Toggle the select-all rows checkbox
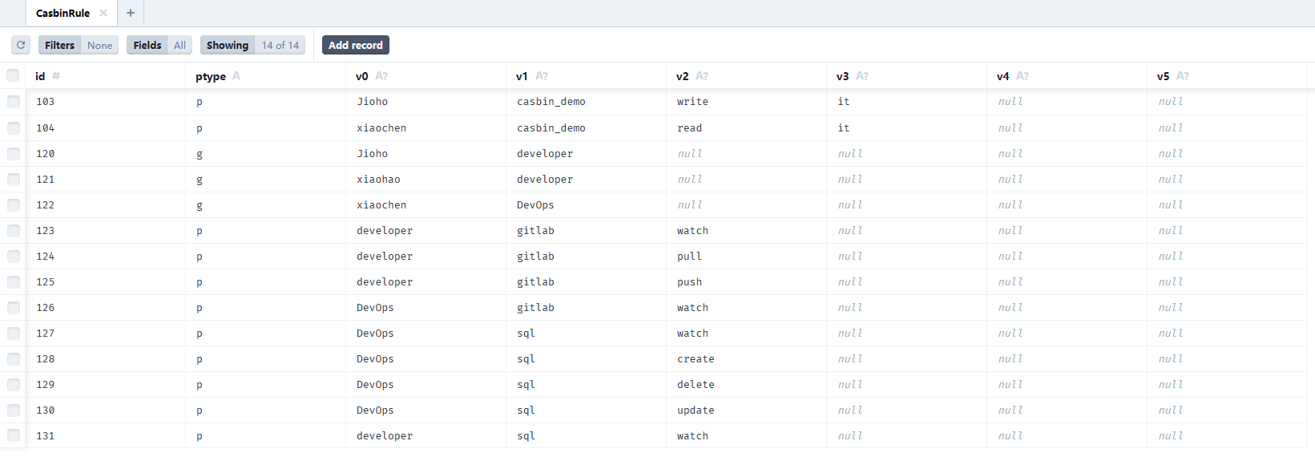The height and width of the screenshot is (461, 1315). [13, 75]
